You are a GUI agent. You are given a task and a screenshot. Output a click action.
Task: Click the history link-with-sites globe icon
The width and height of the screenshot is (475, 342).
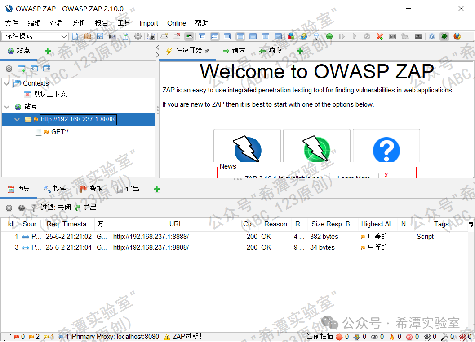(22, 208)
